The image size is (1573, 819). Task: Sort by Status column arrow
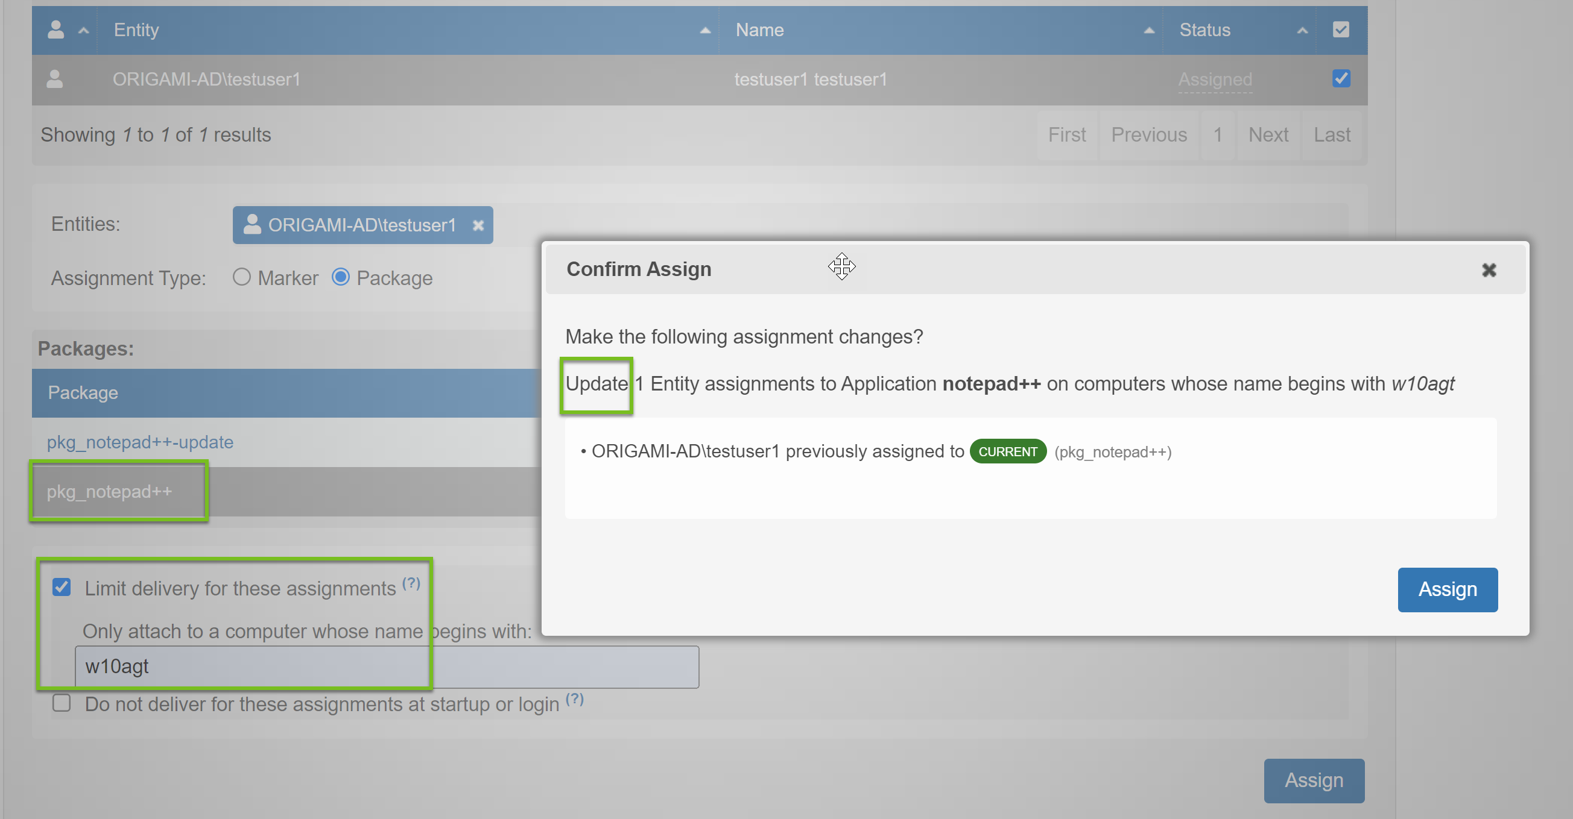coord(1302,31)
